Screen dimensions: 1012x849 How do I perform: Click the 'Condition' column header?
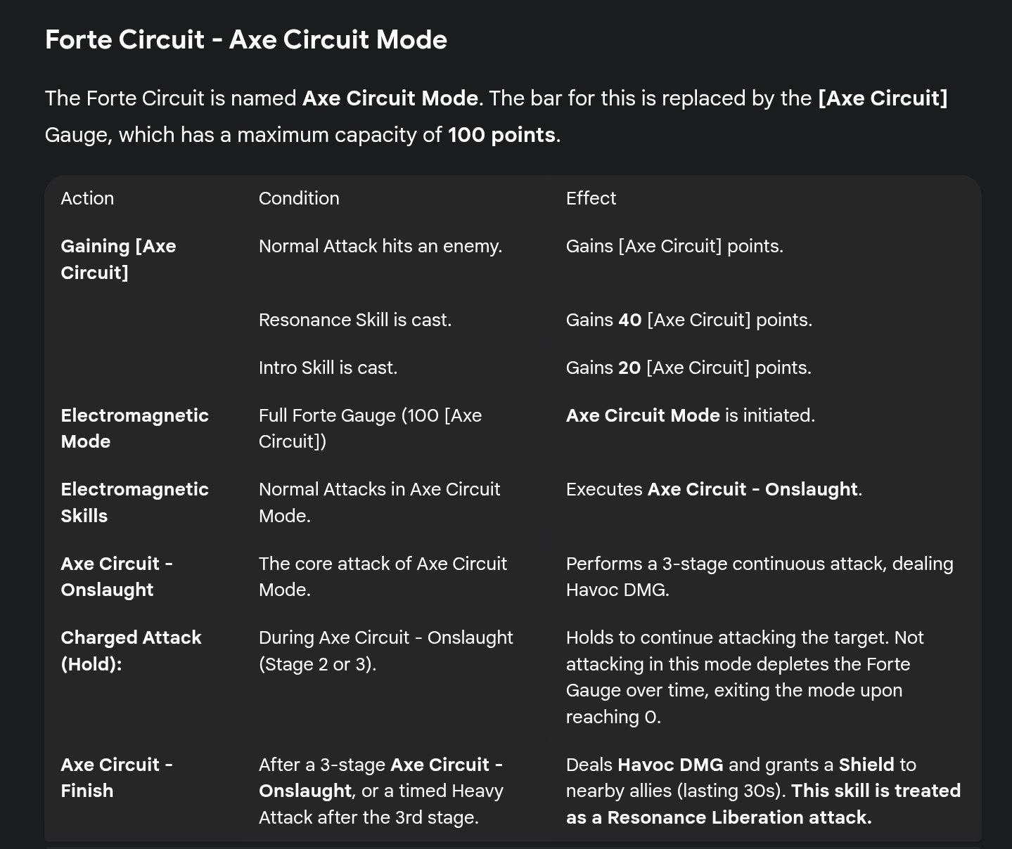299,198
